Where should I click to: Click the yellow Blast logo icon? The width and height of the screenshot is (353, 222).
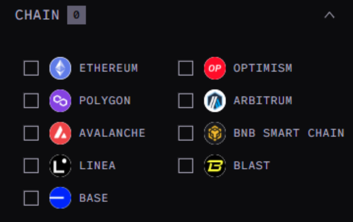click(x=215, y=165)
